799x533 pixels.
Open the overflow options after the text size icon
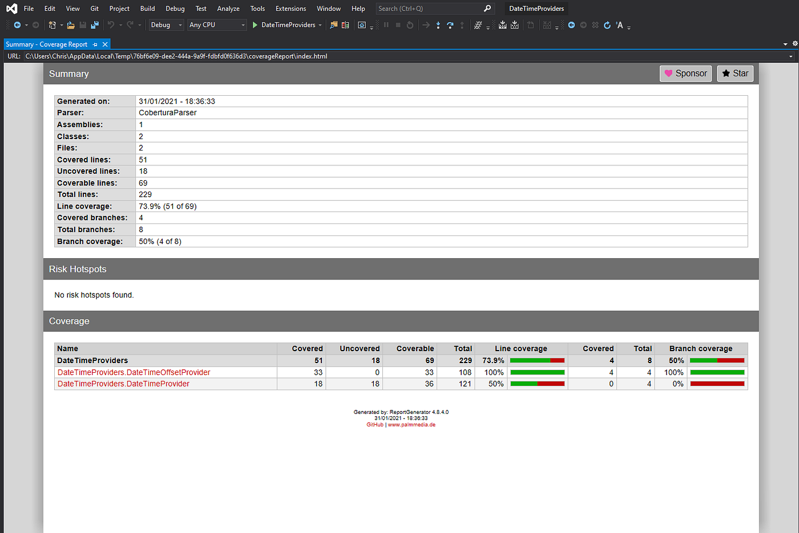(629, 27)
